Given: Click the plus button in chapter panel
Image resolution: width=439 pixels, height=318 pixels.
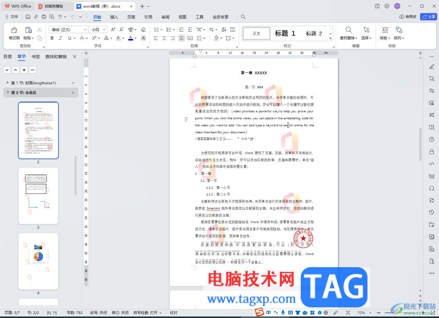Looking at the screenshot, I should tap(24, 70).
